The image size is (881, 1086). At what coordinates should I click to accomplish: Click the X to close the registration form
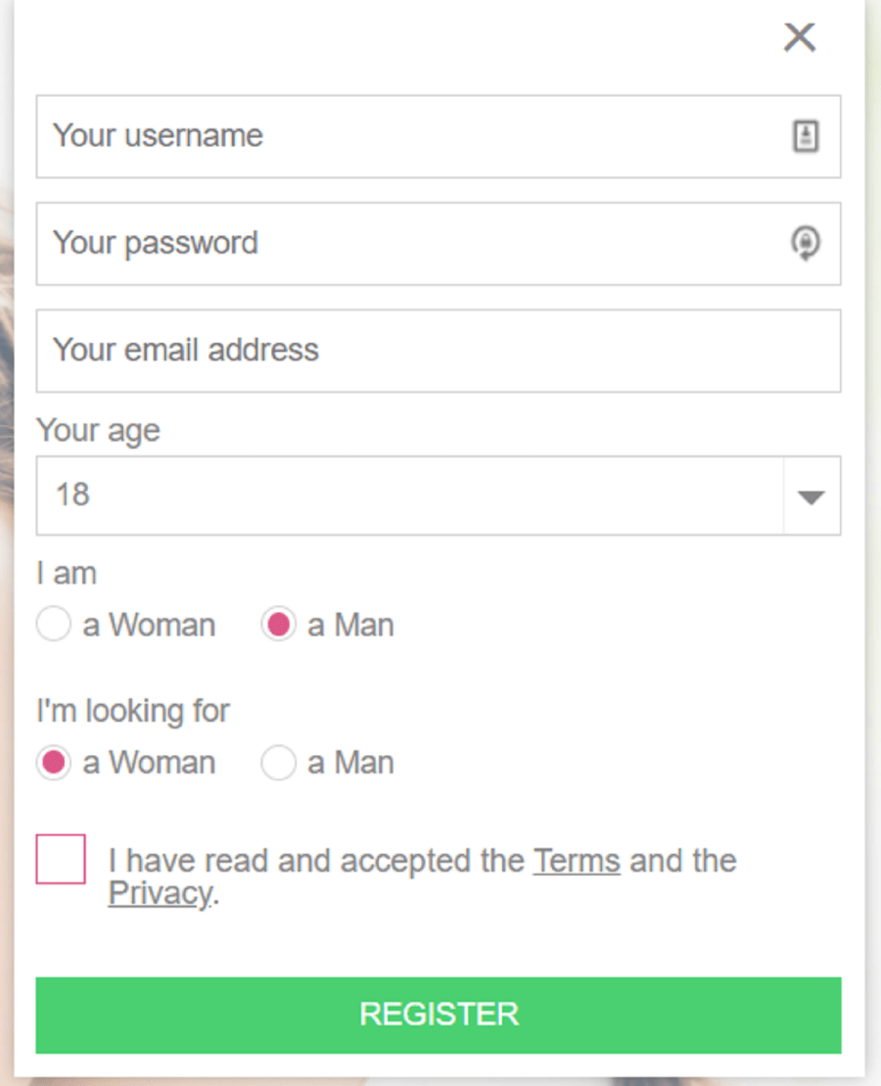pos(799,36)
